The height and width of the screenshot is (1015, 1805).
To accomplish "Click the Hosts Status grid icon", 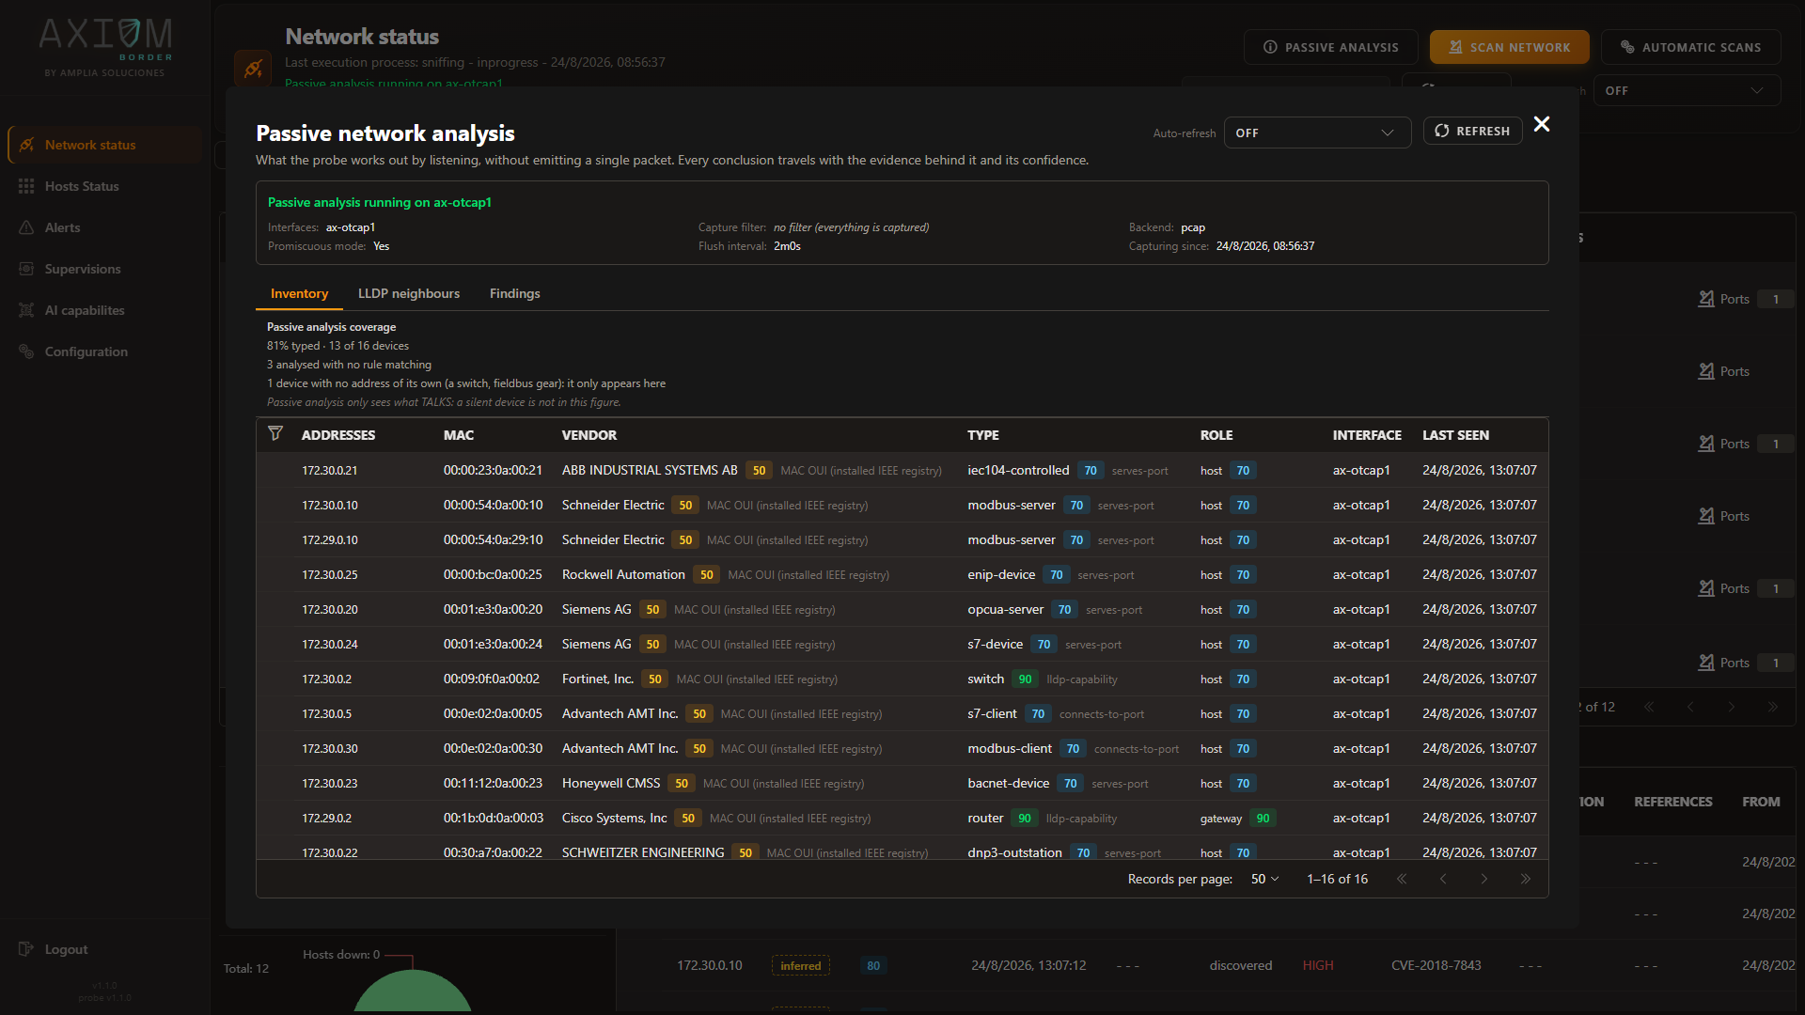I will point(26,186).
